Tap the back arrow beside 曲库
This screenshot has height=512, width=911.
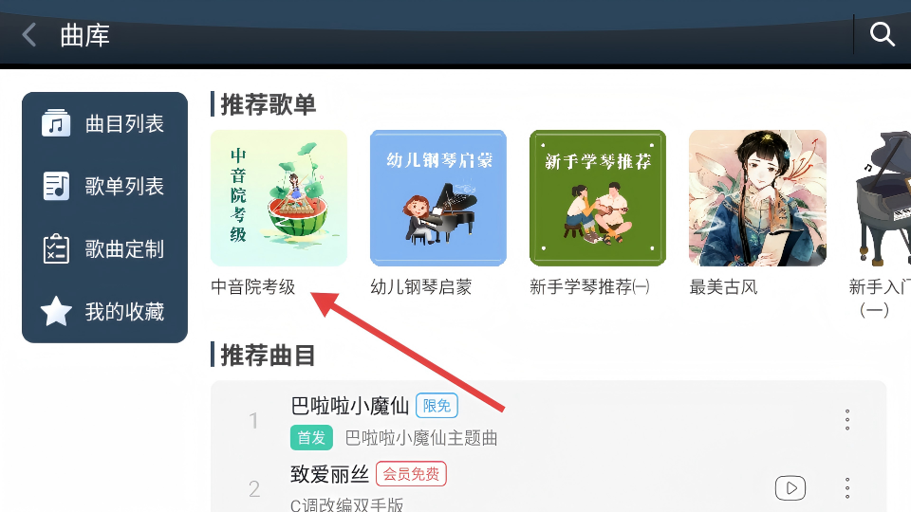pyautogui.click(x=29, y=35)
